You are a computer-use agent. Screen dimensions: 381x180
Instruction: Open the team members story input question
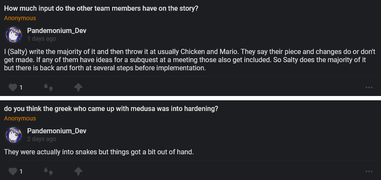pyautogui.click(x=101, y=9)
